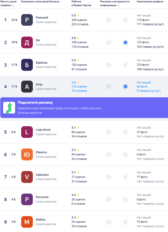The image size is (168, 232).
Task: Click Amg's 66 фото link
Action: tap(142, 86)
